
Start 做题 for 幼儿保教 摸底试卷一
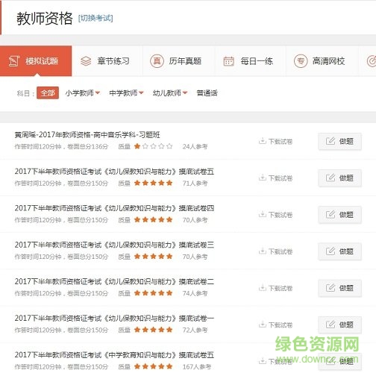tap(339, 325)
